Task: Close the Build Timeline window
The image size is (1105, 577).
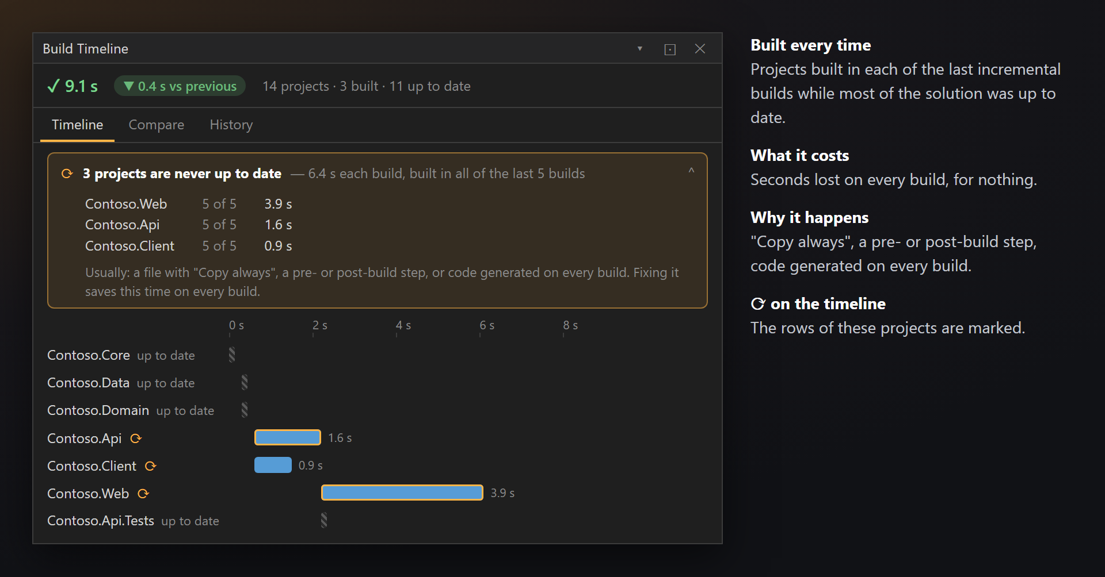Action: pyautogui.click(x=700, y=49)
